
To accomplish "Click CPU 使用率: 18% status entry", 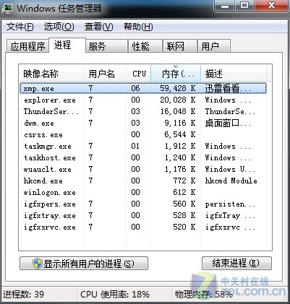I will coord(115,294).
